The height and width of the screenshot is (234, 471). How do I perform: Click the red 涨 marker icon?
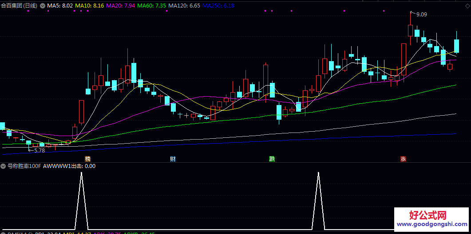[x=403, y=159]
